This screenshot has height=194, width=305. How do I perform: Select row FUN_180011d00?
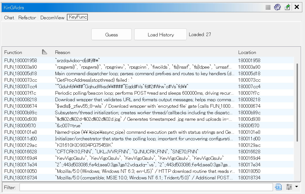[x=148, y=138]
